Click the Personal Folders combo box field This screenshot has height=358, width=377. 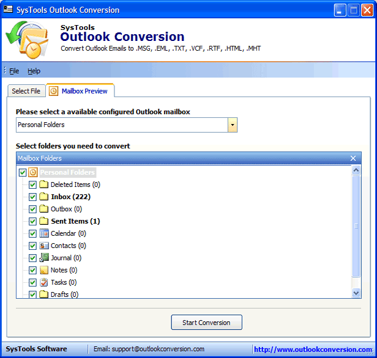(127, 125)
